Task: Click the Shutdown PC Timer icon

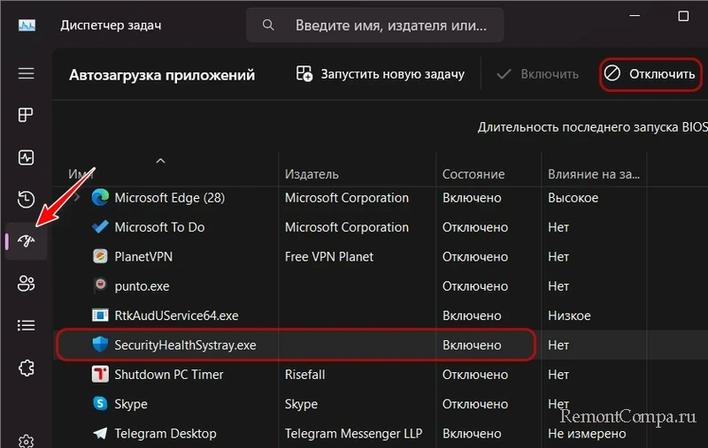Action: tap(100, 374)
